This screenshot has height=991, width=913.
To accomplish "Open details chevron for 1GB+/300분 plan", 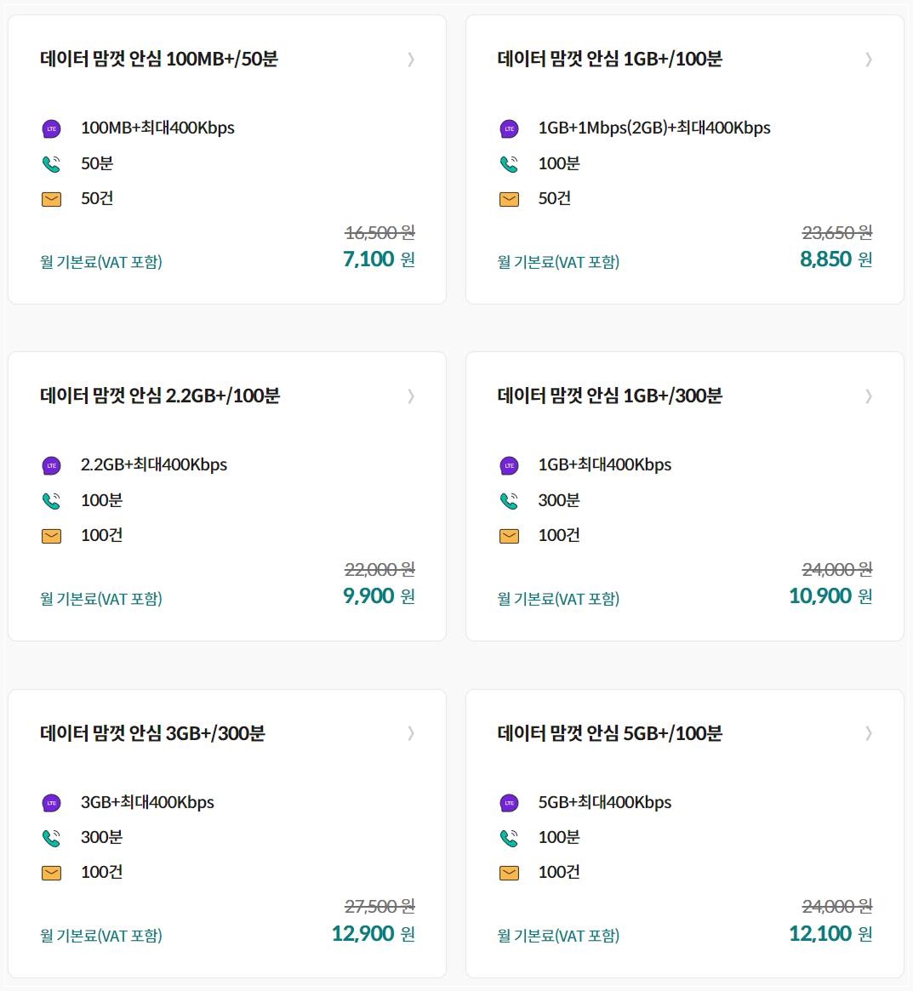I will [869, 396].
